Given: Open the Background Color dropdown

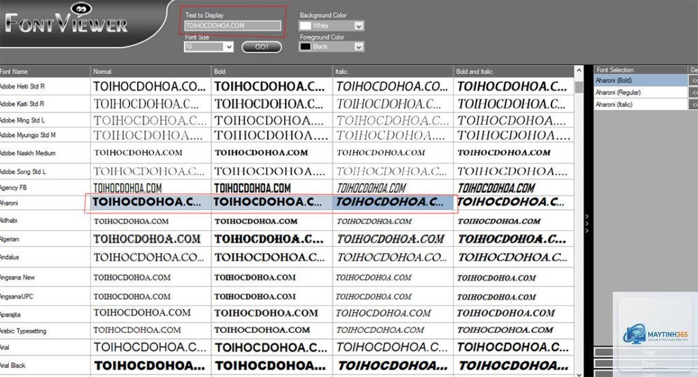Looking at the screenshot, I should point(359,27).
